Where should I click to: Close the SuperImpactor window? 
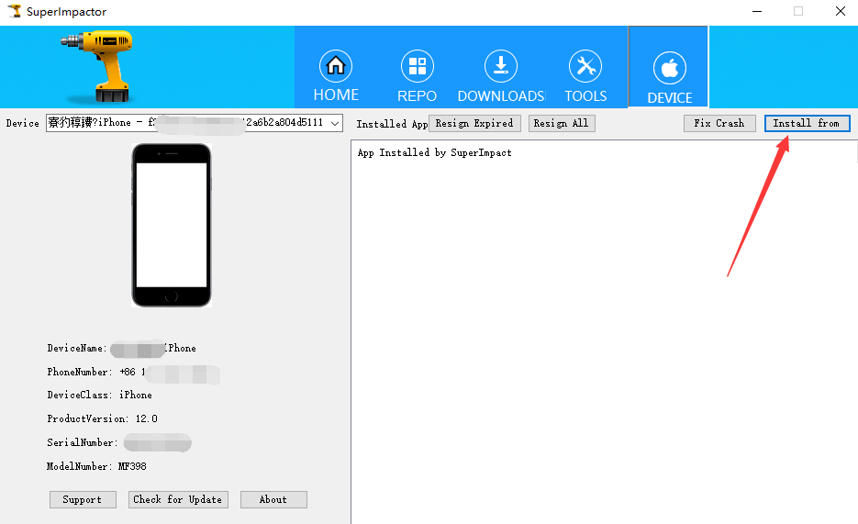pos(841,12)
